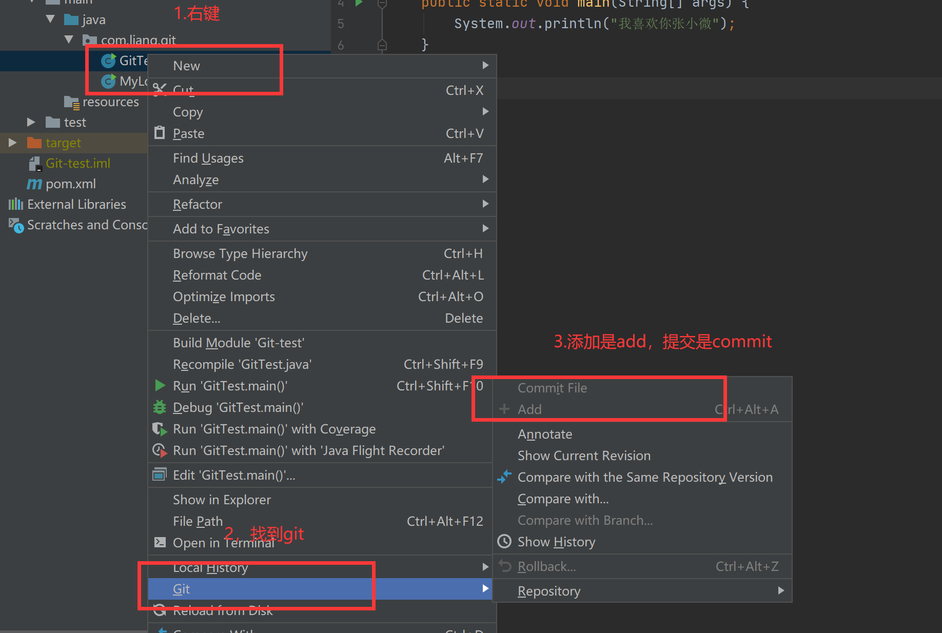Click the Debug bug icon
The image size is (942, 633).
coord(160,407)
